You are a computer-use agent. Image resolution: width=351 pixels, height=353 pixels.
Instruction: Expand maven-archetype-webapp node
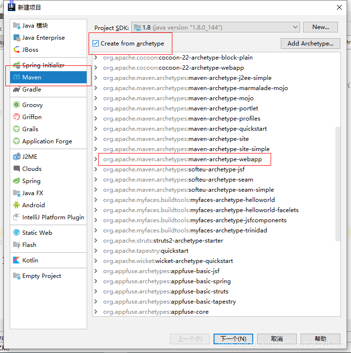[x=96, y=159]
